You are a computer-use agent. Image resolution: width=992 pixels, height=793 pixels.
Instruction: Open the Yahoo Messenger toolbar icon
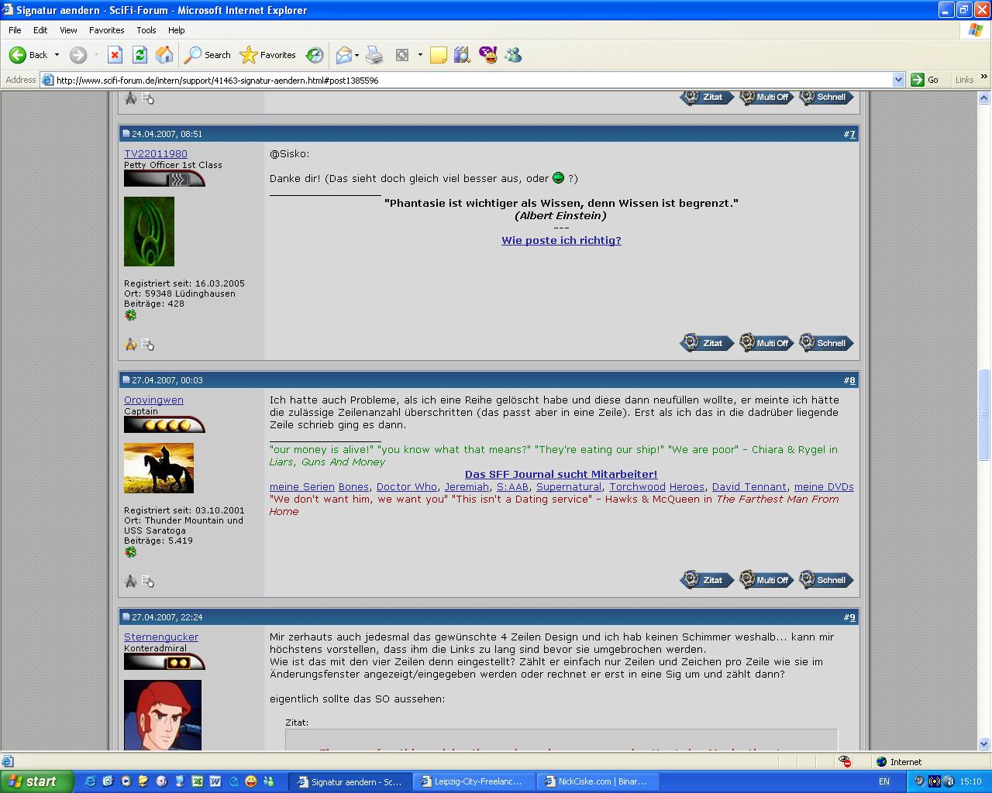tap(488, 55)
